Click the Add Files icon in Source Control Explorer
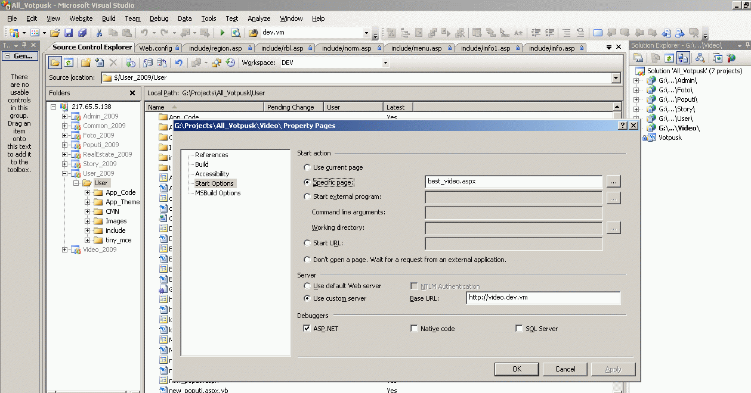 (x=100, y=63)
